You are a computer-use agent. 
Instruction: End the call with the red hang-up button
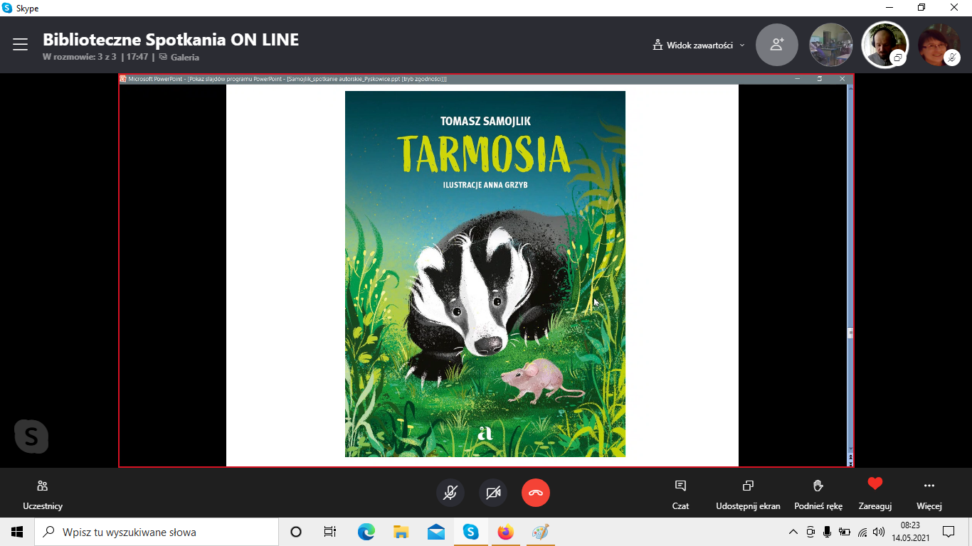[x=536, y=493]
